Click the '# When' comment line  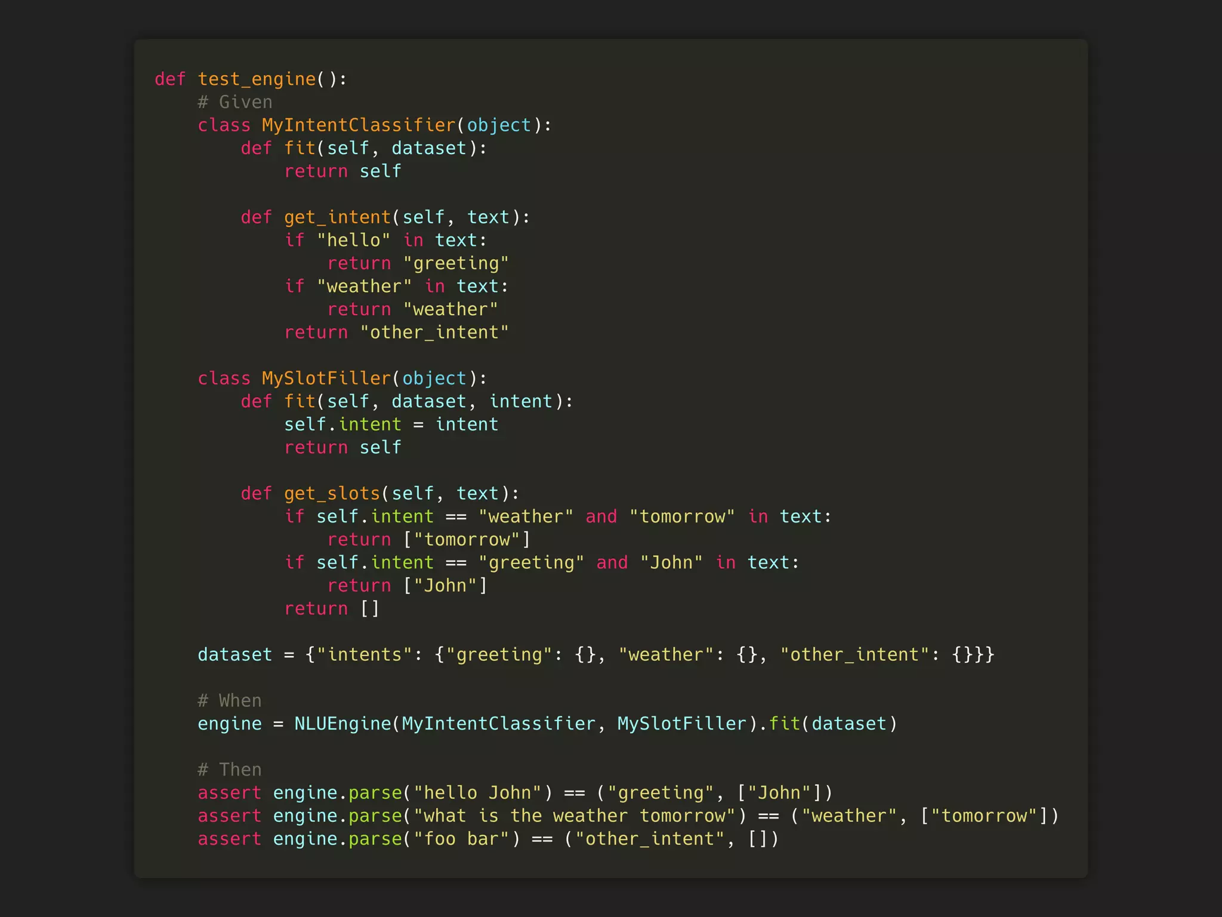230,701
